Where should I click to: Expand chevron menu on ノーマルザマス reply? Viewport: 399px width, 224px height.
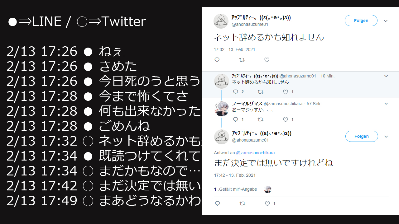tap(386, 104)
